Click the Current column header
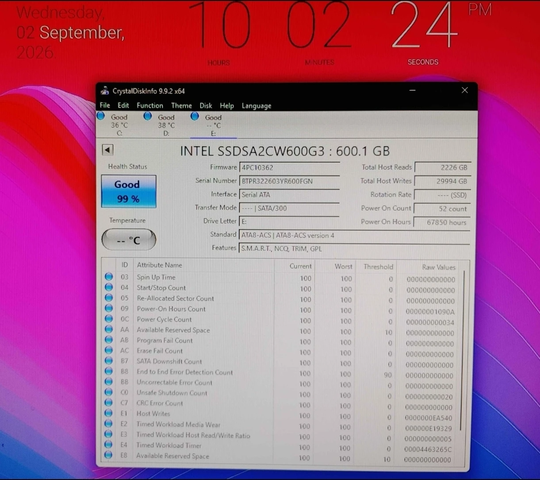Image resolution: width=540 pixels, height=480 pixels. [x=295, y=266]
